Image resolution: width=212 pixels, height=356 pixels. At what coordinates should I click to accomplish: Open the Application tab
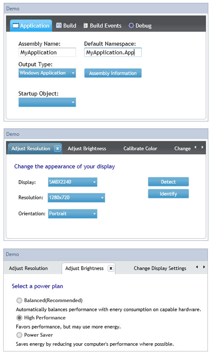pyautogui.click(x=31, y=25)
